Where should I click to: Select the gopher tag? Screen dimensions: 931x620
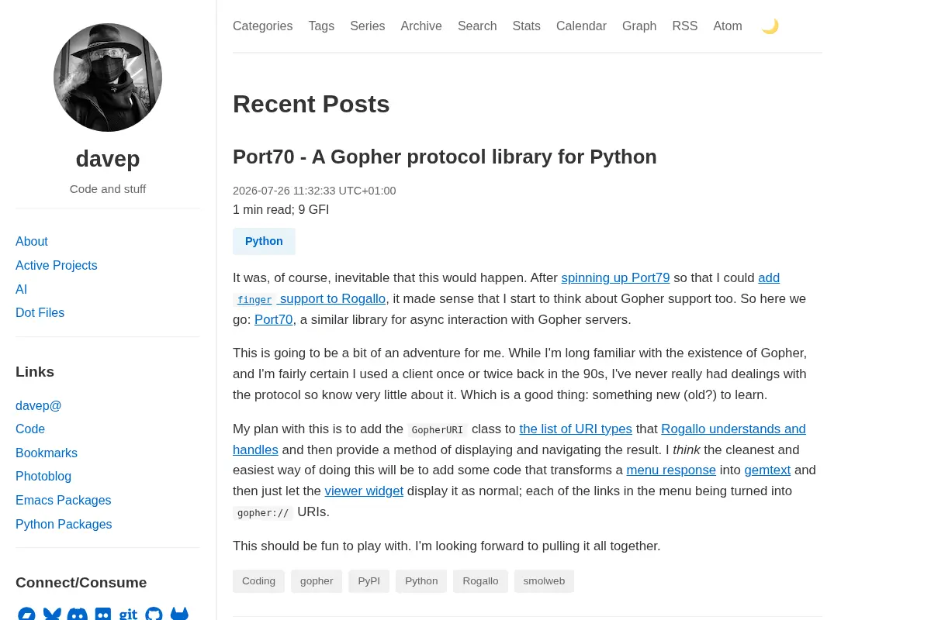click(x=317, y=581)
